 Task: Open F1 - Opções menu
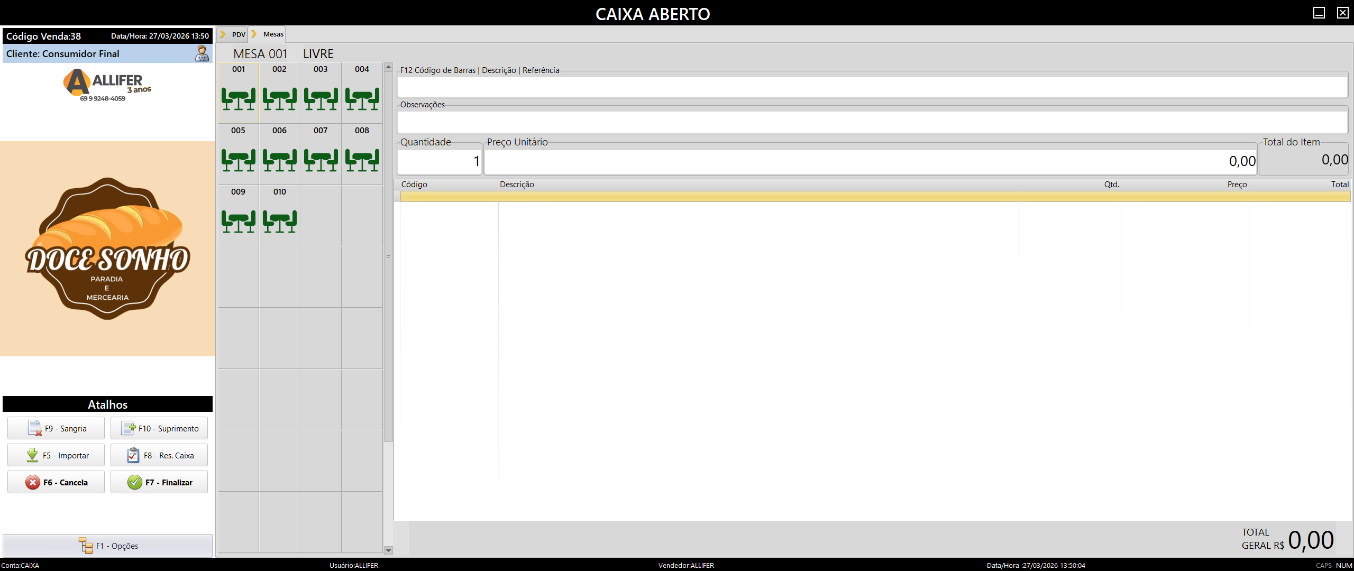tap(108, 546)
